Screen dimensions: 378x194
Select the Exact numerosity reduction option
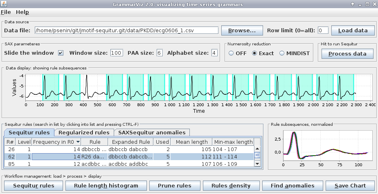(x=254, y=54)
